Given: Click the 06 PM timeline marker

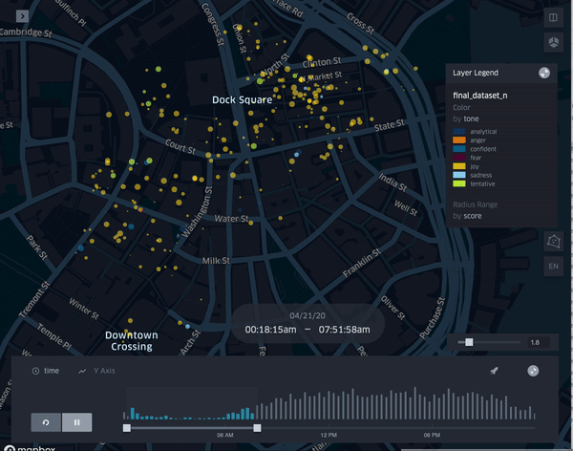Looking at the screenshot, I should (432, 435).
